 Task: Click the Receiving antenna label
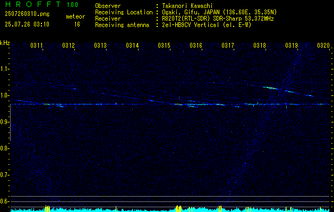click(x=122, y=25)
